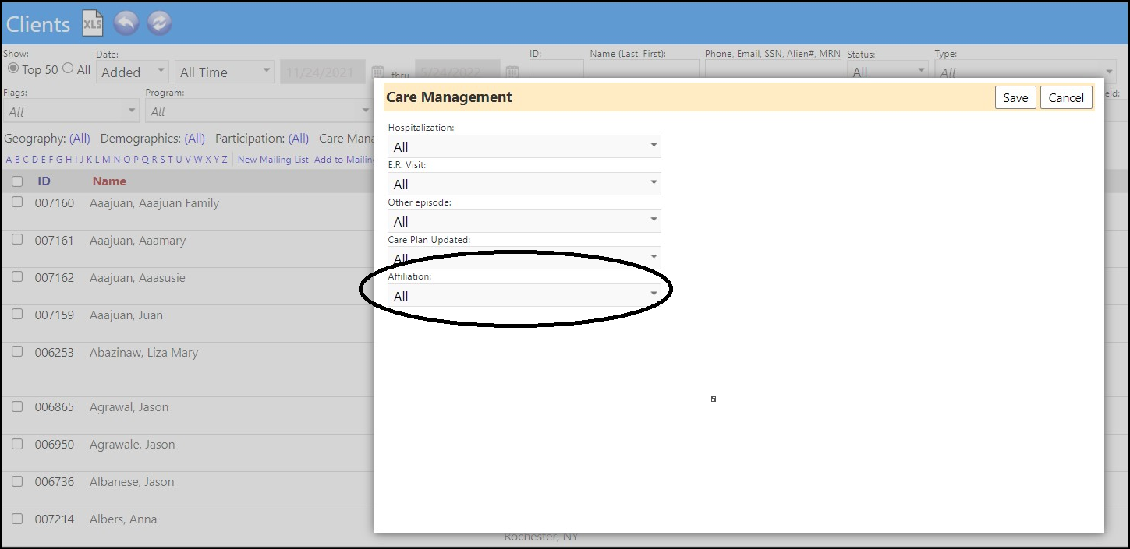
Task: Open client Albers, Anna
Action: pyautogui.click(x=123, y=519)
